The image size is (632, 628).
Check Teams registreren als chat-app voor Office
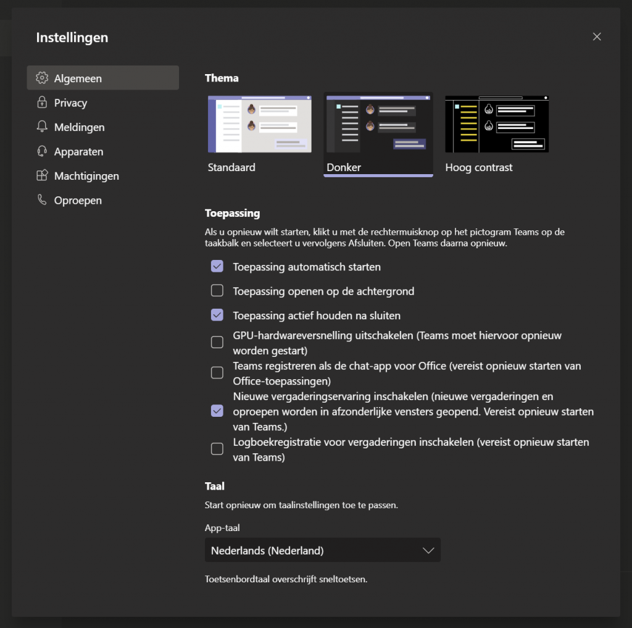217,373
